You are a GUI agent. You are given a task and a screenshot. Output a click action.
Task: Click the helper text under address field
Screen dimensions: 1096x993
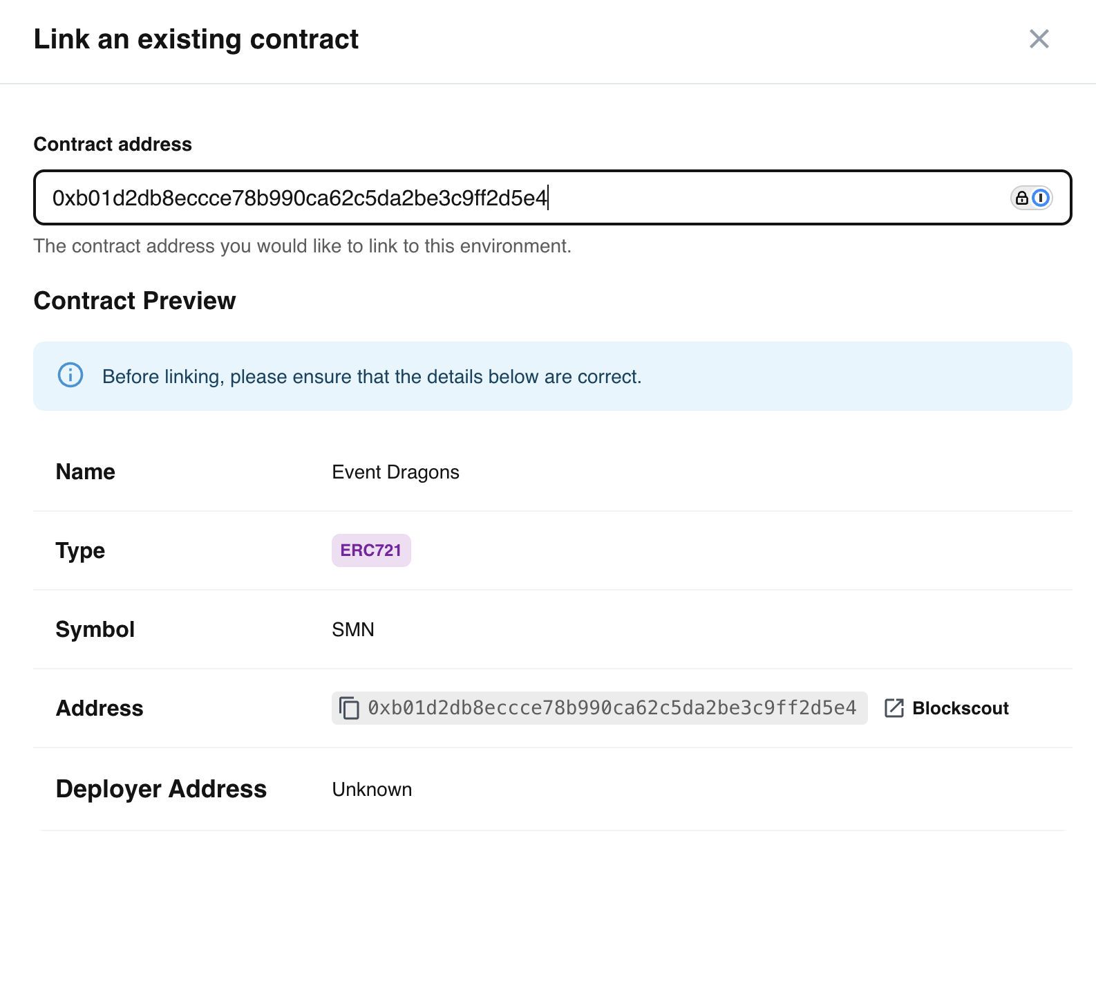click(302, 246)
